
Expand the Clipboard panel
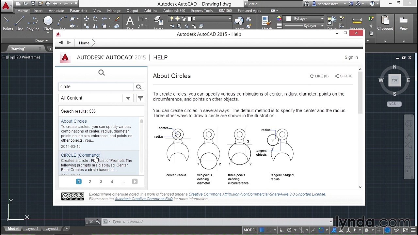(385, 41)
